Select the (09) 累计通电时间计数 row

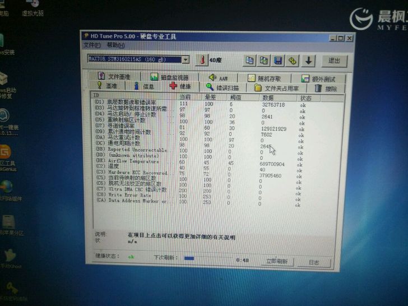(200, 133)
